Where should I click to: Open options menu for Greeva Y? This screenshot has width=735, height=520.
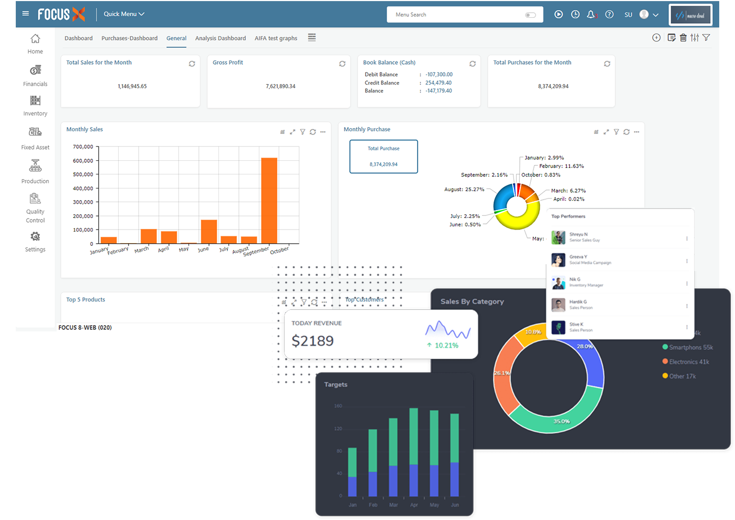click(687, 261)
